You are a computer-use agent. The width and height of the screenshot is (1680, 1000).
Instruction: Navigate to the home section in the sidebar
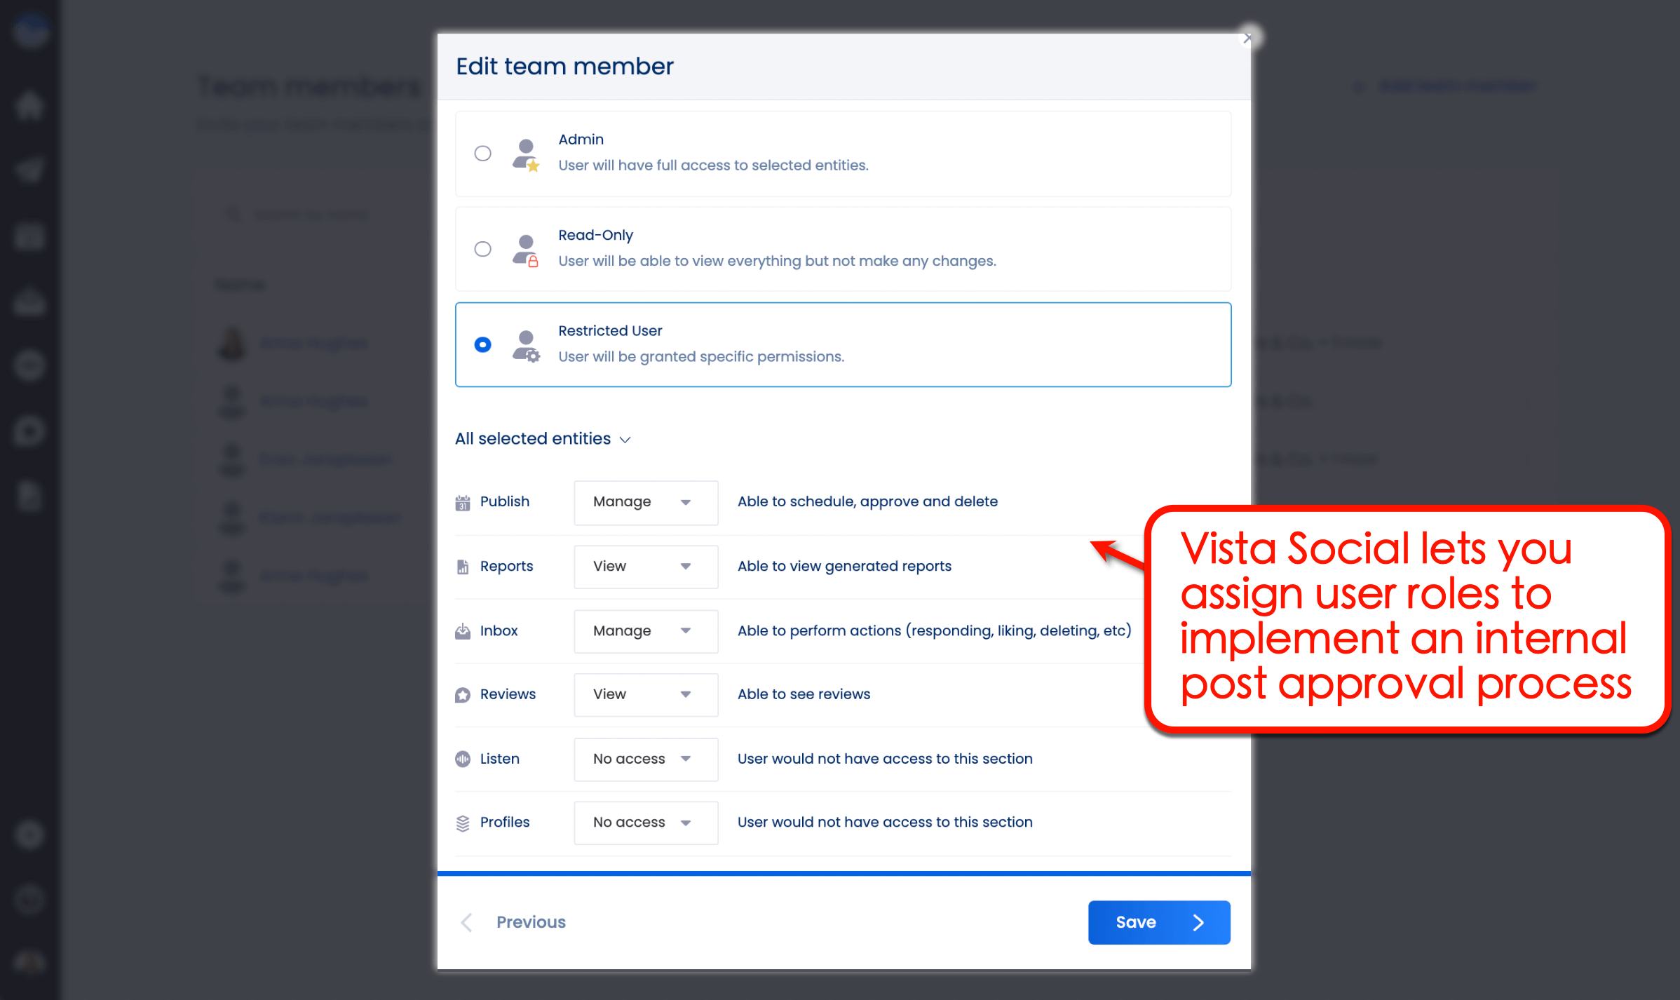pos(29,105)
